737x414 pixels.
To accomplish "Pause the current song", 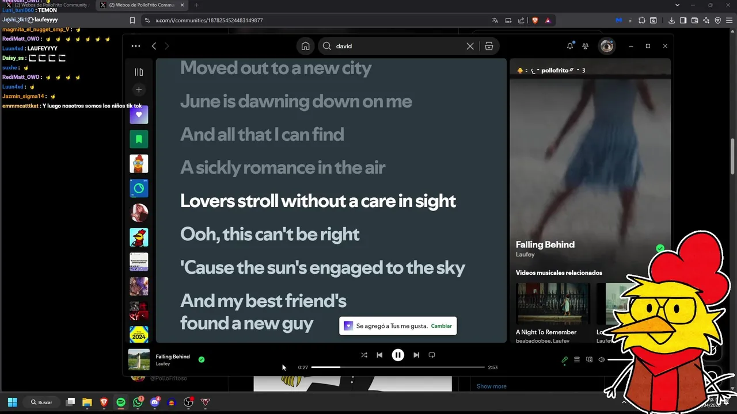I will [398, 355].
